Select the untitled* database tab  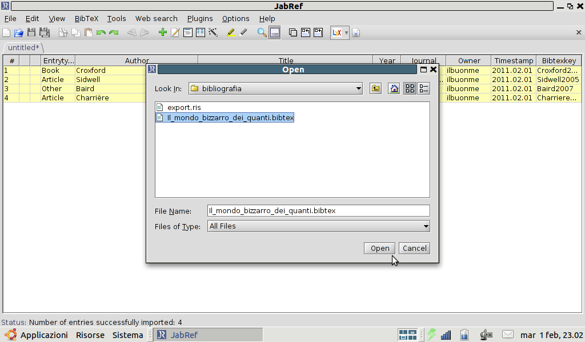(x=23, y=48)
